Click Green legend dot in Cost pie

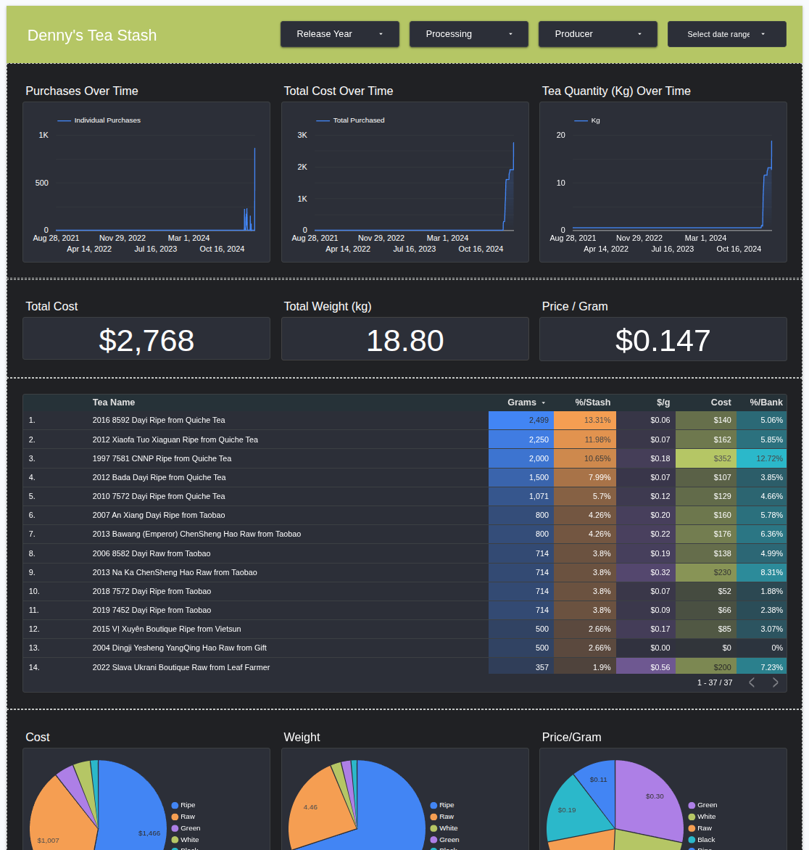click(175, 828)
